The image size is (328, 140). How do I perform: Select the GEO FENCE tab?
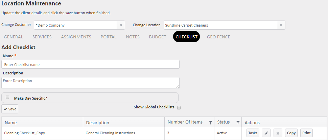coord(218,37)
